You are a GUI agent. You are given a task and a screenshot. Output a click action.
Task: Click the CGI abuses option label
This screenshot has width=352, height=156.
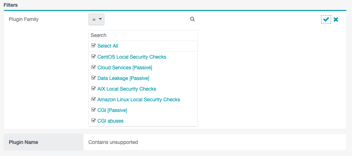click(x=110, y=121)
